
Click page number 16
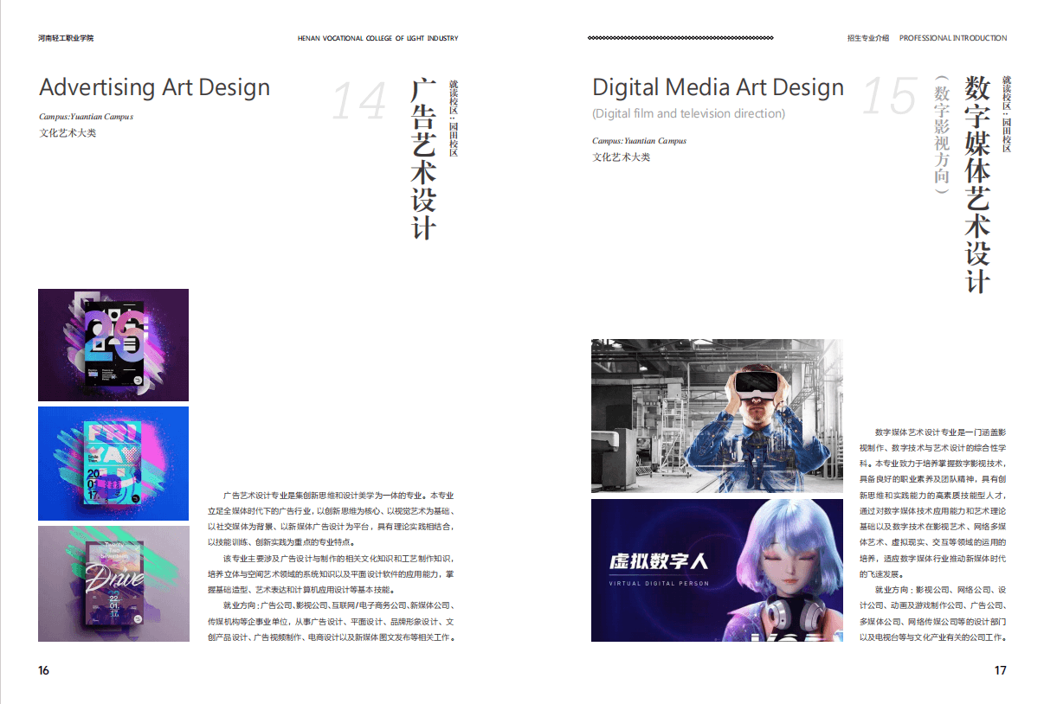tap(44, 670)
